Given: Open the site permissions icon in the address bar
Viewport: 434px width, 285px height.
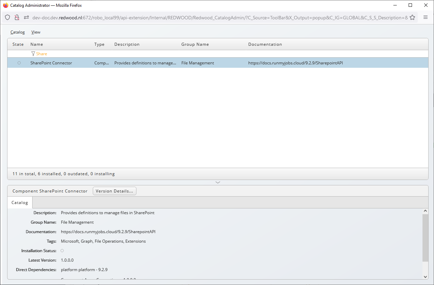Looking at the screenshot, I should tap(26, 18).
